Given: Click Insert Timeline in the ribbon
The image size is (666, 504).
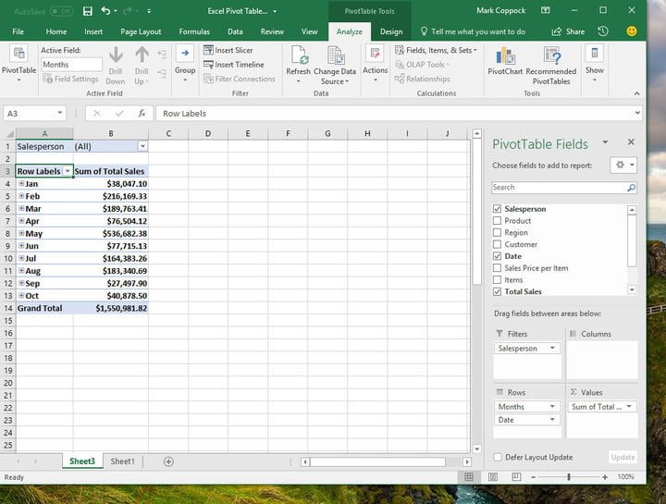Looking at the screenshot, I should coord(231,65).
